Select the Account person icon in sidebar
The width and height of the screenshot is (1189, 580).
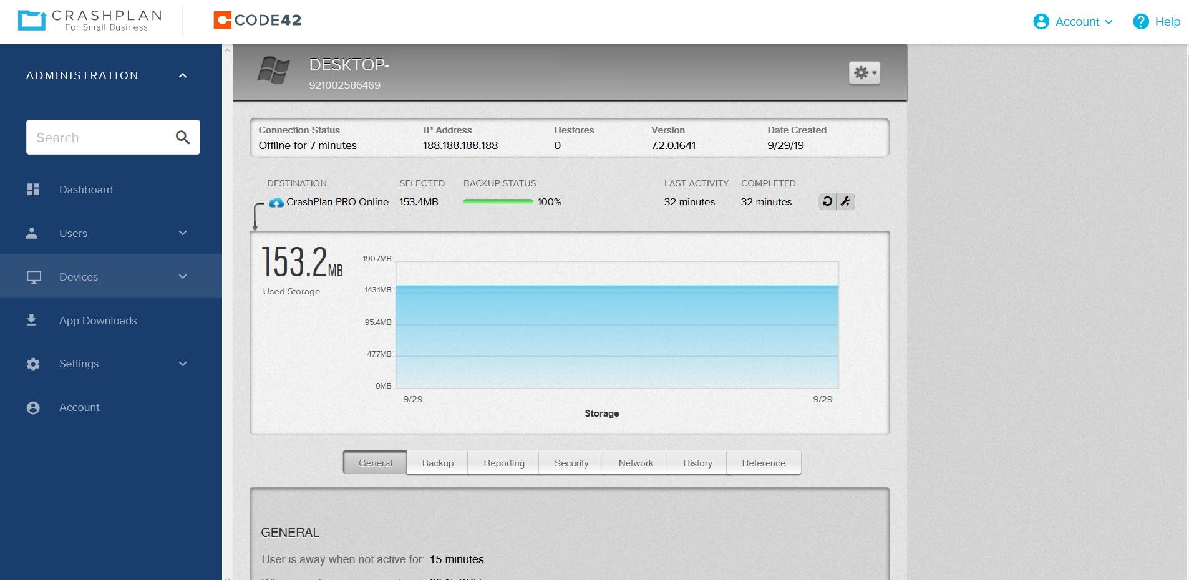(32, 407)
